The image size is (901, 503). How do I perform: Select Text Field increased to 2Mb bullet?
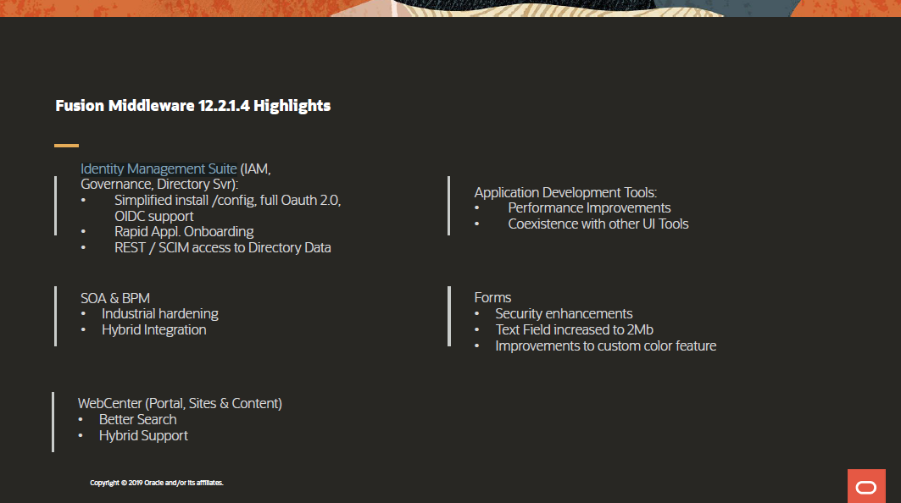click(574, 329)
